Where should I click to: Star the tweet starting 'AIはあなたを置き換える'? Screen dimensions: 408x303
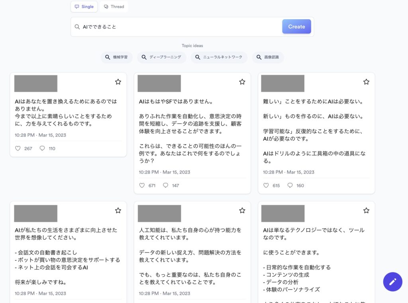[118, 82]
